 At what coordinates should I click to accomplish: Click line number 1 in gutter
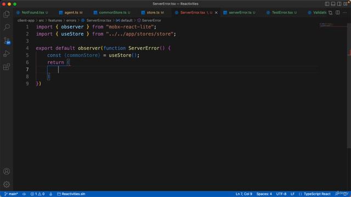27,27
